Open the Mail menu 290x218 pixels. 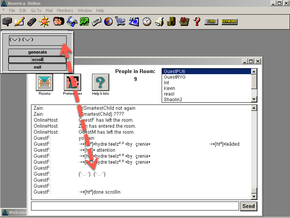(49, 10)
